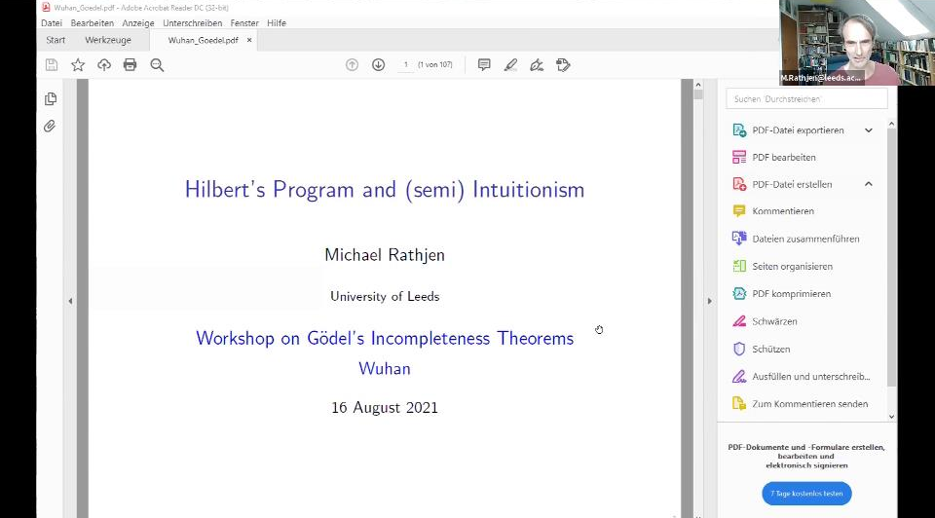Collapse PDF-Datei erstellen chevron
The width and height of the screenshot is (935, 518).
[x=869, y=184]
